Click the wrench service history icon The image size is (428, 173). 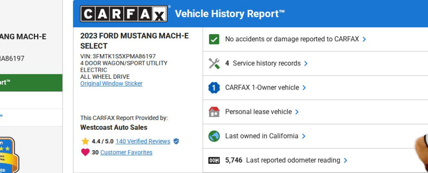(214, 63)
